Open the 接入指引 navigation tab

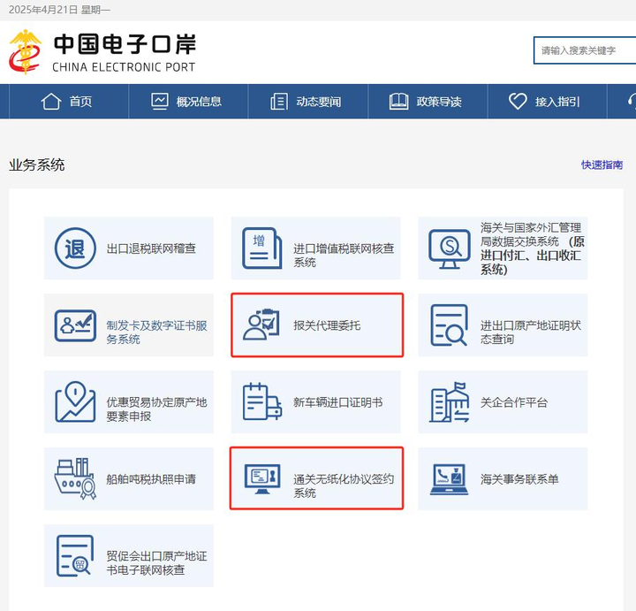click(547, 101)
